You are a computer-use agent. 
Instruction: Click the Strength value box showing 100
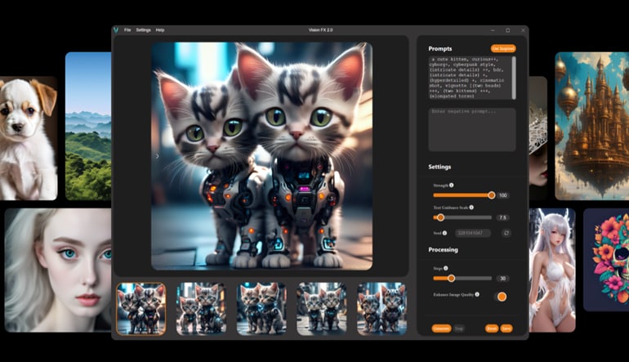tap(502, 195)
